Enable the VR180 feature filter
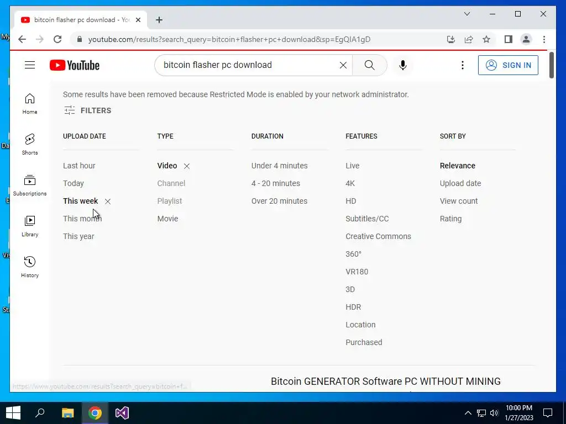Viewport: 566px width, 424px height. (357, 272)
